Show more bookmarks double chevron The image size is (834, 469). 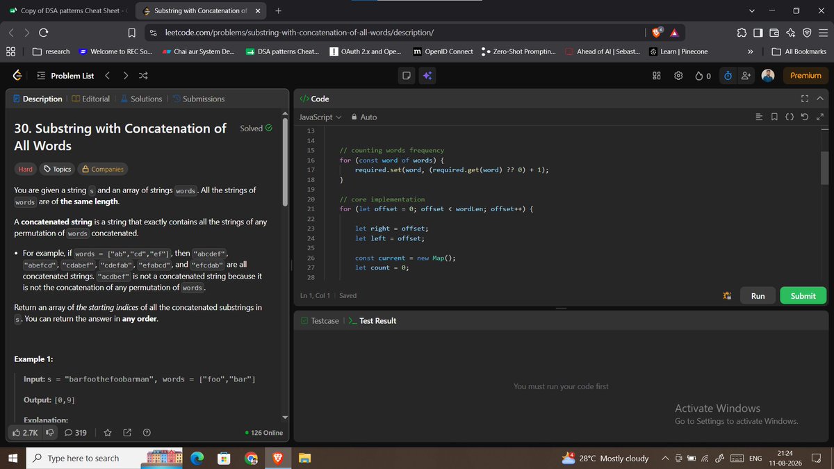(x=751, y=51)
